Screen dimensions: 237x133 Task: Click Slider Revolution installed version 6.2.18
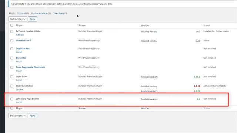[x=197, y=86]
